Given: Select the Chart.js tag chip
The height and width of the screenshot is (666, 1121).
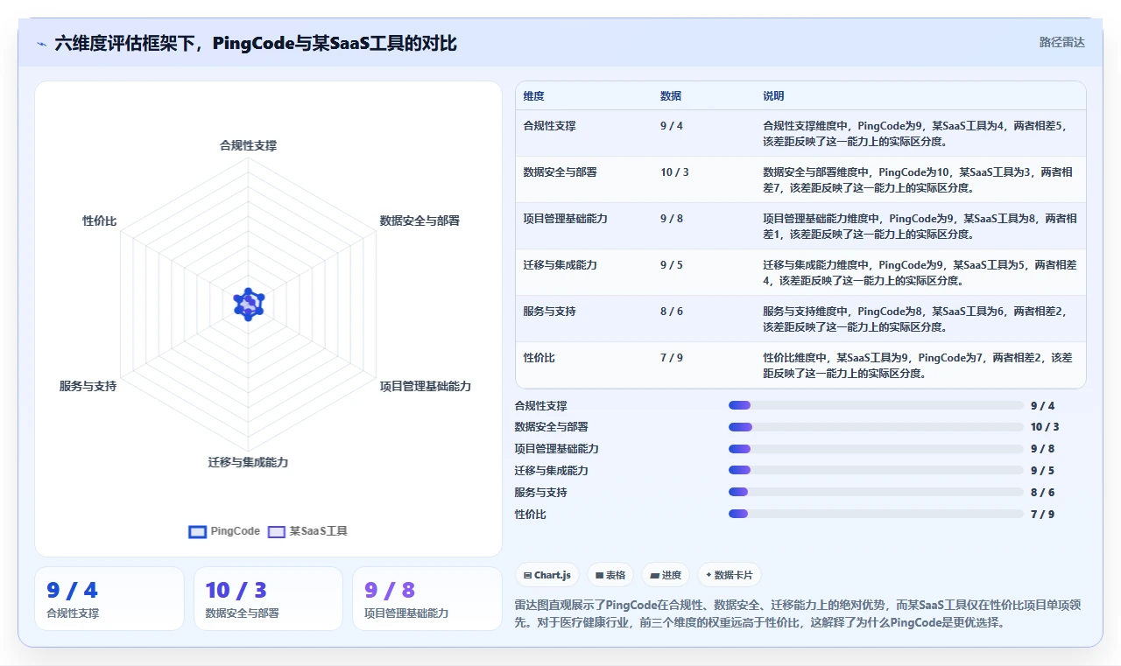Looking at the screenshot, I should click(547, 575).
